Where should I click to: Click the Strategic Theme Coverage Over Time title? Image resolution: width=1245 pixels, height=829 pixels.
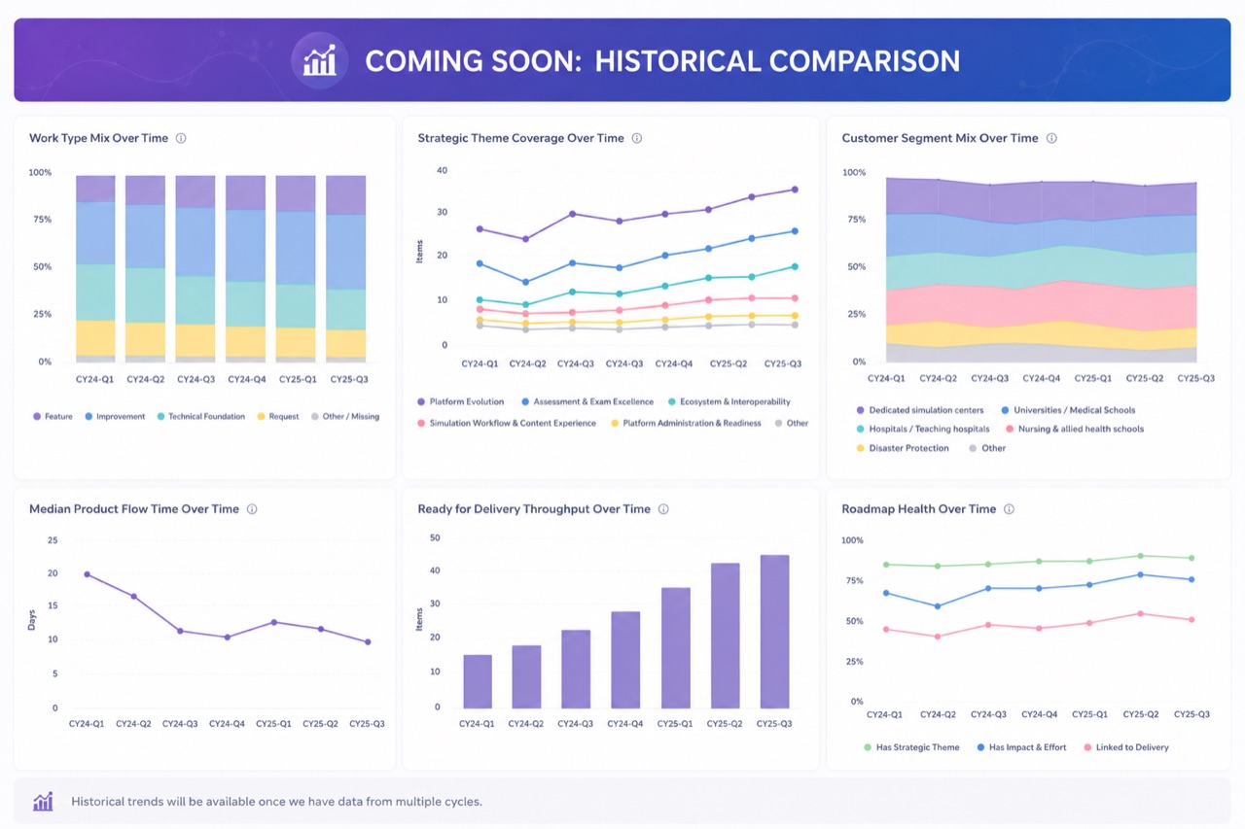[520, 138]
